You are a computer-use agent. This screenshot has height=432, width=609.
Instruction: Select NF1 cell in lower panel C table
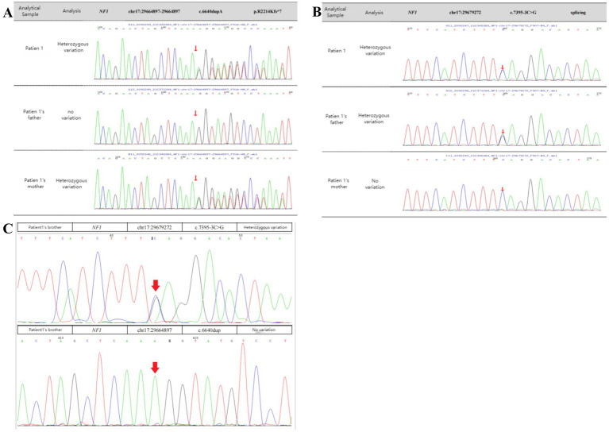[100, 330]
